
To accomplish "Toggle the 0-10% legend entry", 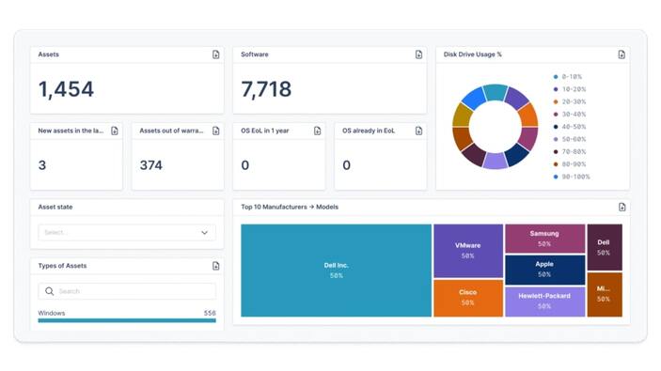I will pyautogui.click(x=567, y=77).
